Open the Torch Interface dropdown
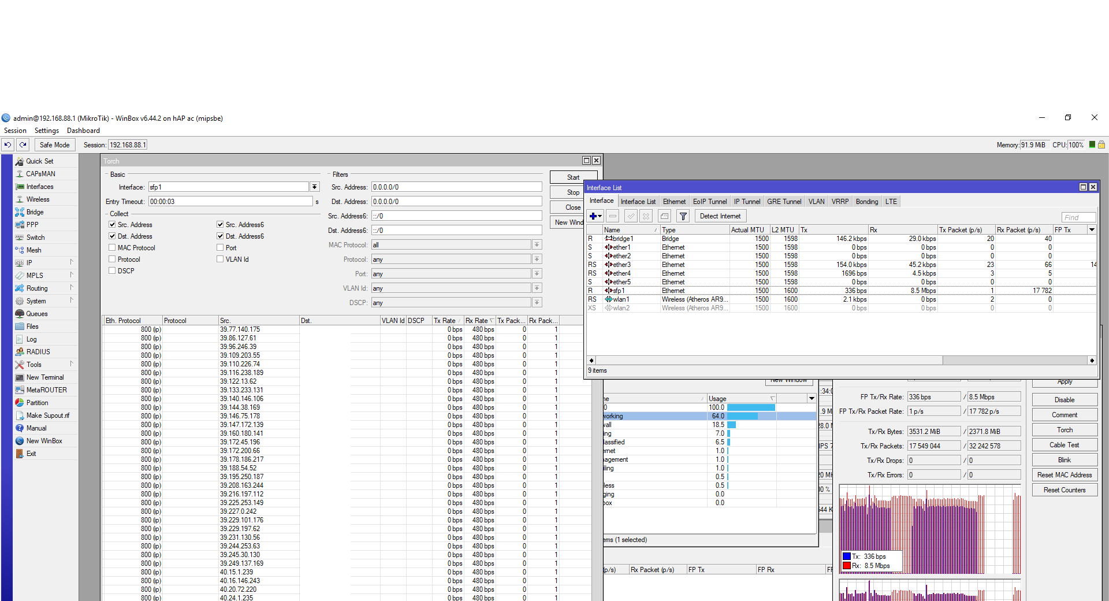 tap(315, 187)
